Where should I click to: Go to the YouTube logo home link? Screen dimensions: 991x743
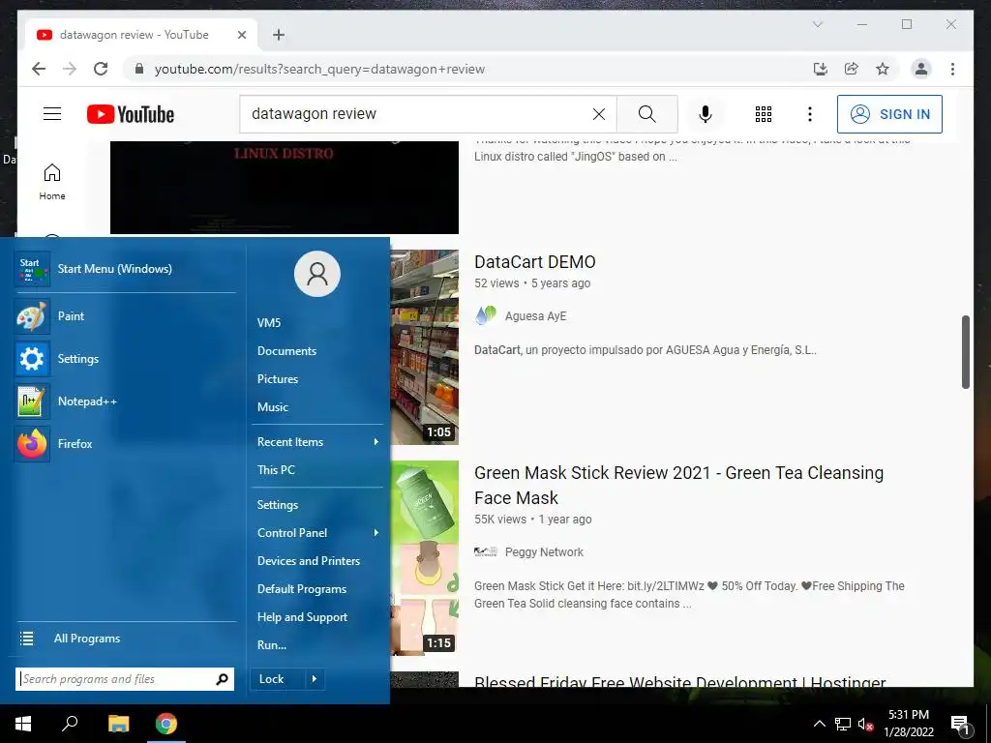(131, 114)
